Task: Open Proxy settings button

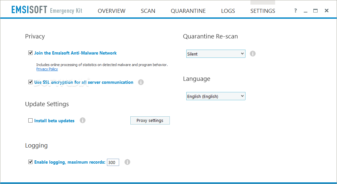Action: tap(150, 121)
